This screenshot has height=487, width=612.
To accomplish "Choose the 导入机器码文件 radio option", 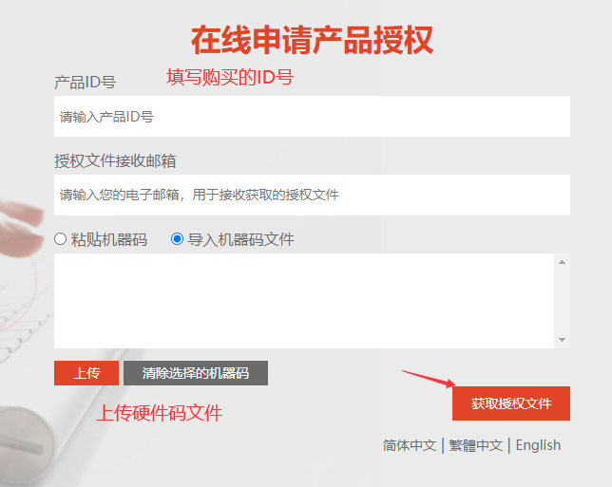I will (x=177, y=239).
